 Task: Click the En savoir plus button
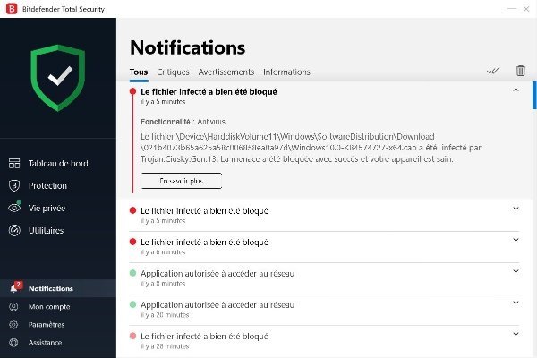[x=181, y=181]
